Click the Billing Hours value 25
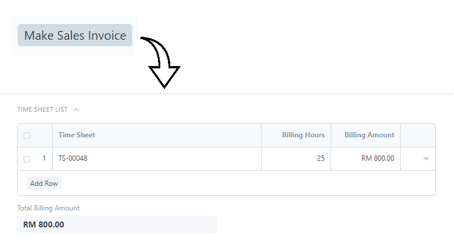Image resolution: width=454 pixels, height=249 pixels. [296, 158]
